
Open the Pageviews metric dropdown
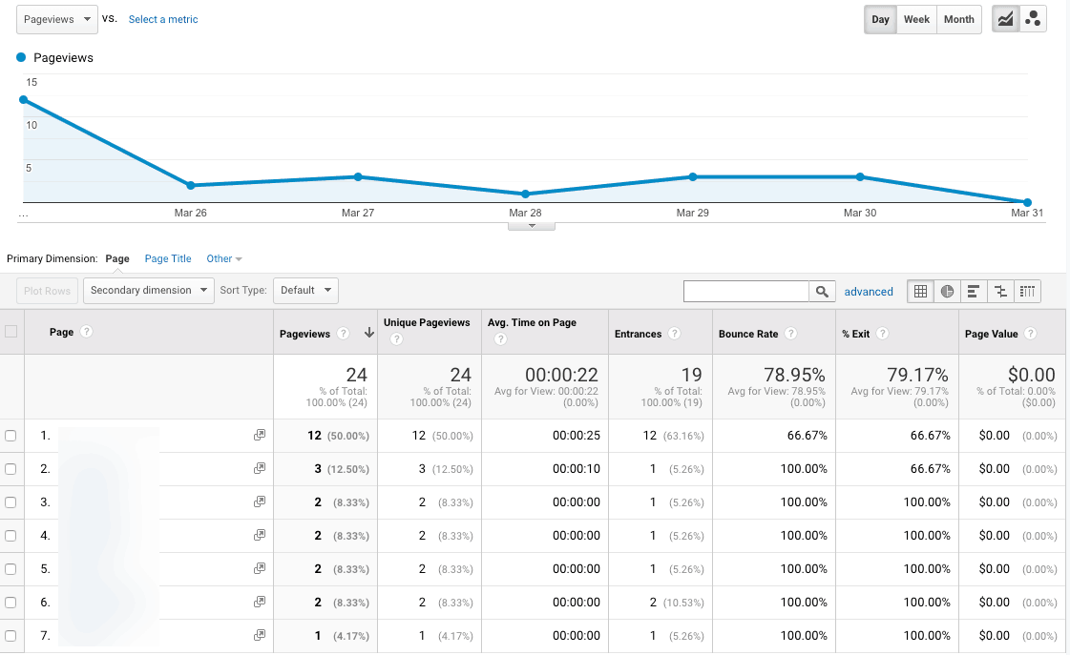(x=57, y=19)
